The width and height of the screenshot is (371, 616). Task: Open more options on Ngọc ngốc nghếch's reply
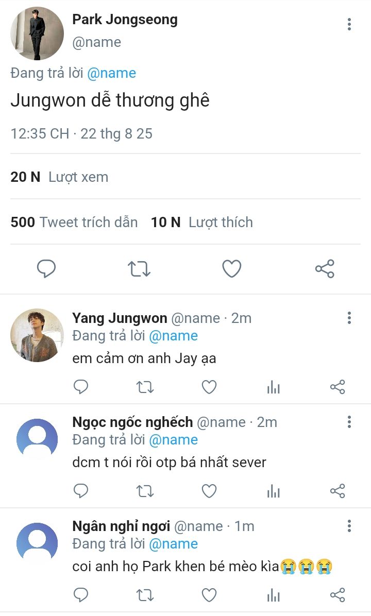tap(349, 422)
